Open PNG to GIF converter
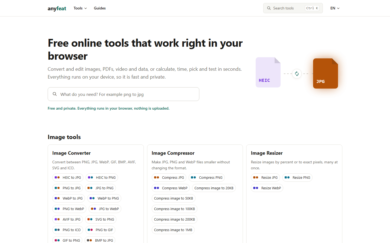The width and height of the screenshot is (390, 243). point(100,230)
